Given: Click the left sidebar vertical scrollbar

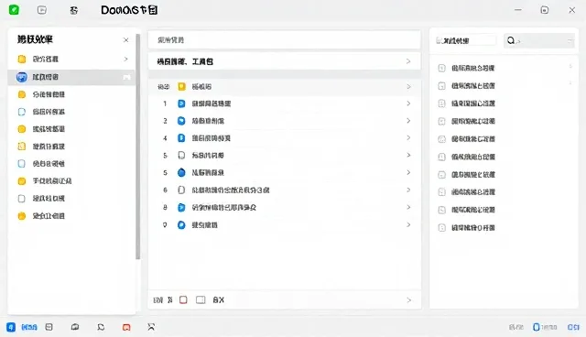Looking at the screenshot, I should coord(138,147).
